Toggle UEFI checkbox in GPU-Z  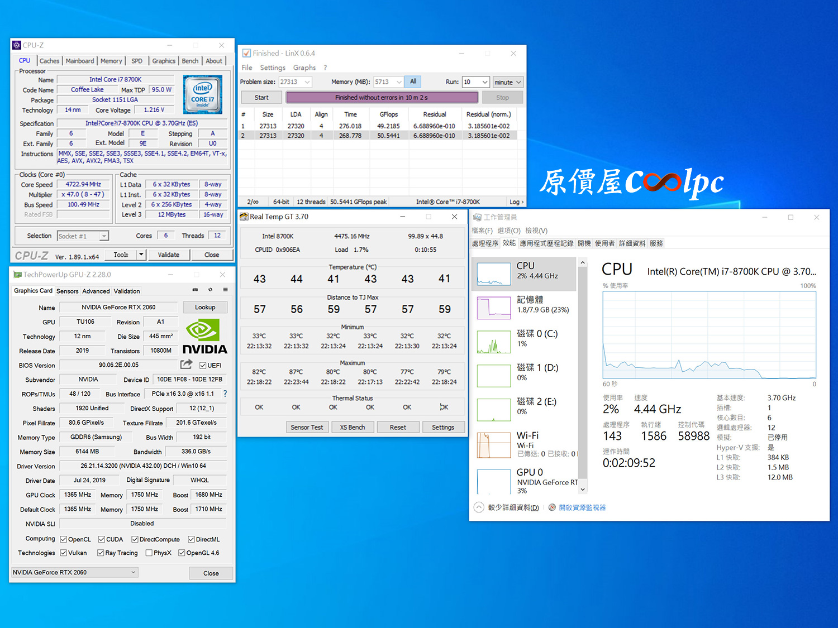click(203, 366)
